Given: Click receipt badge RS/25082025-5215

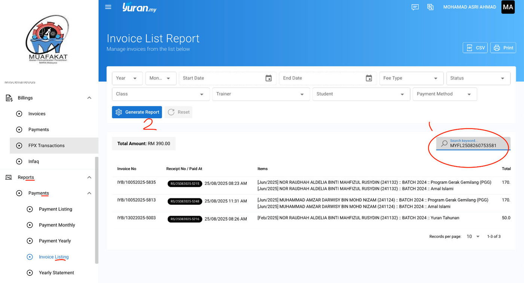Looking at the screenshot, I should tap(185, 183).
